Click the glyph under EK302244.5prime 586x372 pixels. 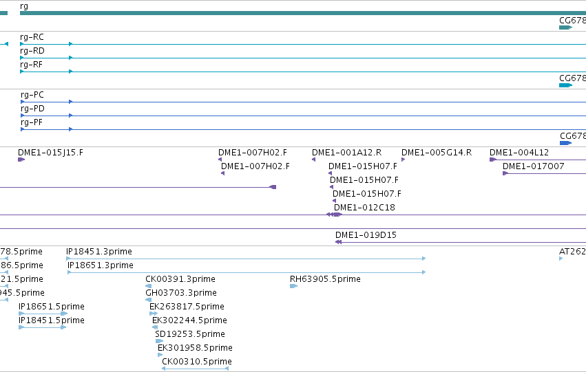point(155,327)
